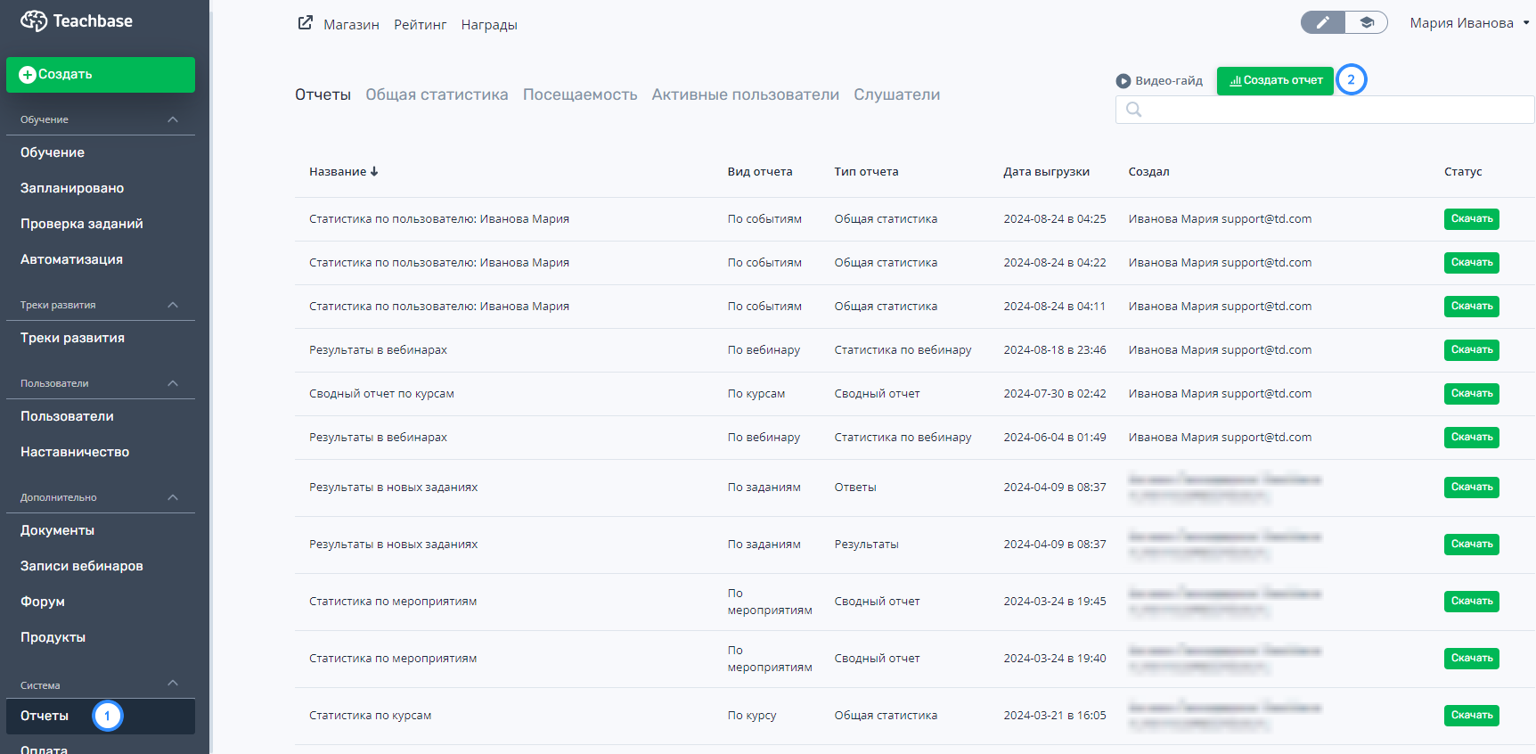The width and height of the screenshot is (1536, 754).
Task: Collapse the Треки развития sidebar section
Action: pyautogui.click(x=173, y=305)
